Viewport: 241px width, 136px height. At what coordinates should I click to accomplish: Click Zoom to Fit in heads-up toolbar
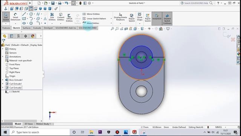pyautogui.click(x=112, y=29)
